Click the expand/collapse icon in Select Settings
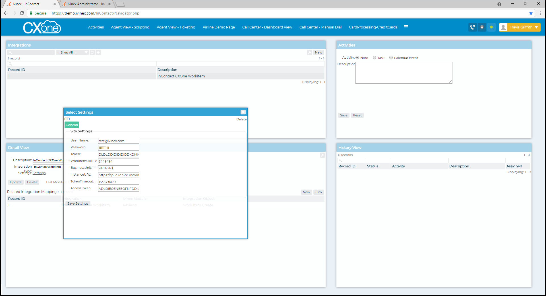The width and height of the screenshot is (546, 296). pyautogui.click(x=67, y=119)
